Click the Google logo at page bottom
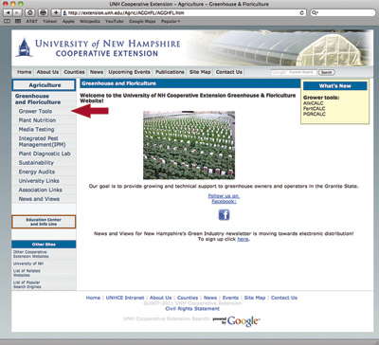379x345 pixels. coord(244,321)
